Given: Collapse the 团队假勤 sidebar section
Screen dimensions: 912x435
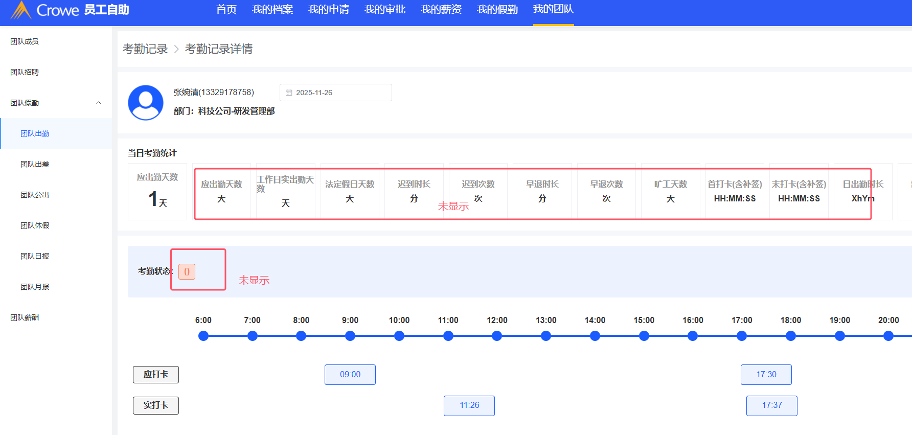Looking at the screenshot, I should tap(99, 103).
